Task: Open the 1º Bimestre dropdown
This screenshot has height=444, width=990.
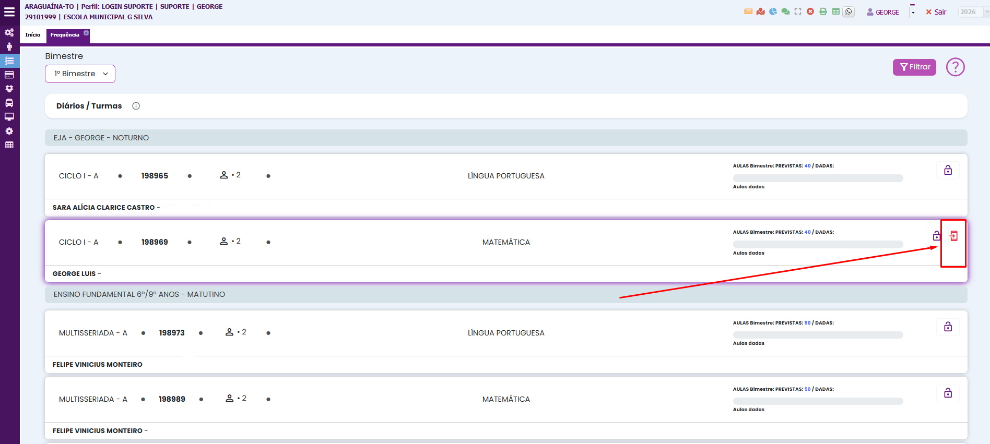Action: point(80,74)
